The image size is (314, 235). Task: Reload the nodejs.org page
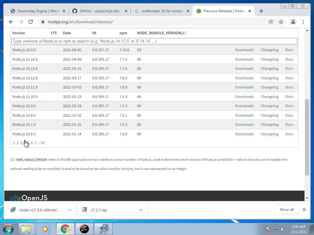31,22
